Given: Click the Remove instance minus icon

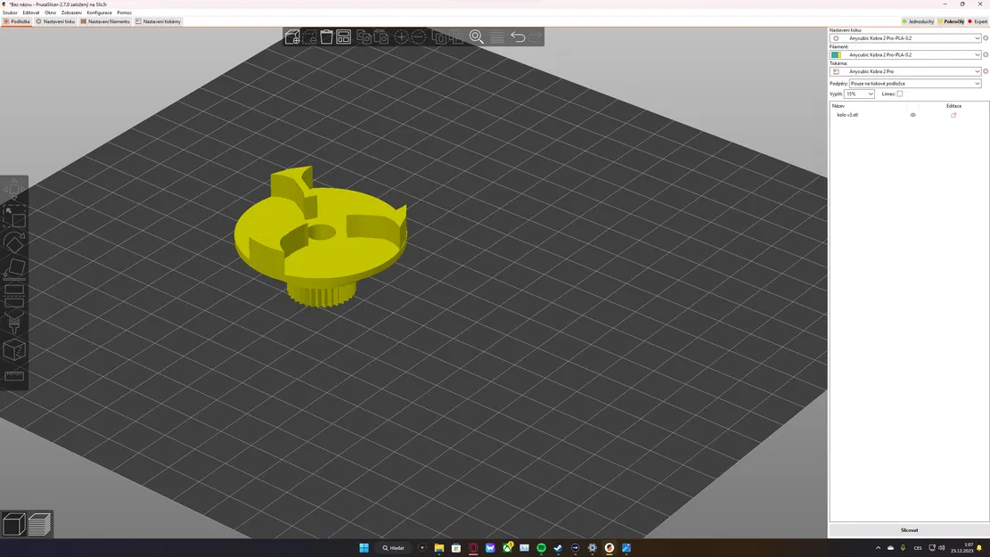Looking at the screenshot, I should coord(418,37).
